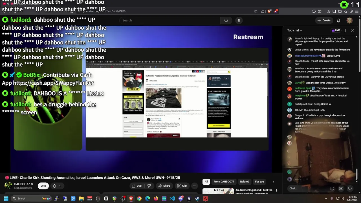Click the Create button
The height and width of the screenshot is (203, 361).
click(x=324, y=20)
